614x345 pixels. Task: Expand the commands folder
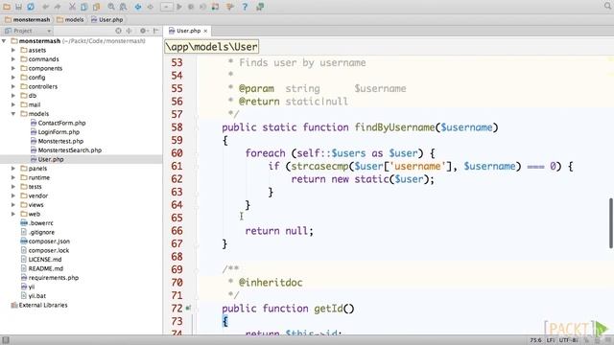[13, 59]
